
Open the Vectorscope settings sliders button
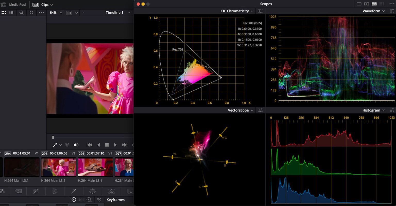click(x=260, y=110)
